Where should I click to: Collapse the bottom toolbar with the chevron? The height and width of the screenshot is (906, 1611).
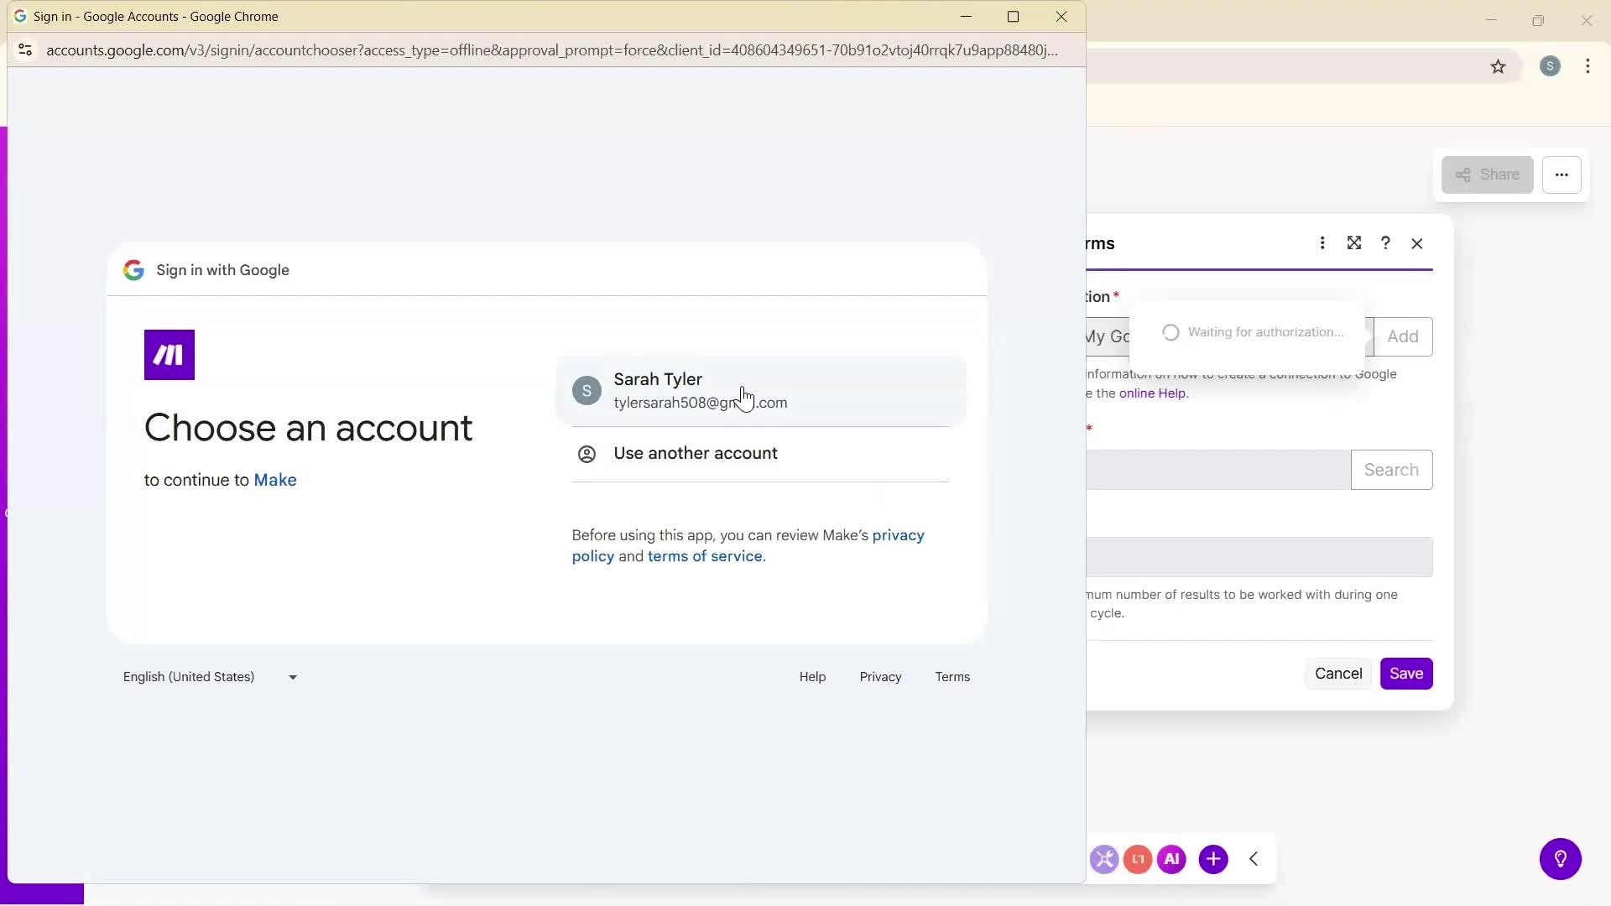[1254, 858]
